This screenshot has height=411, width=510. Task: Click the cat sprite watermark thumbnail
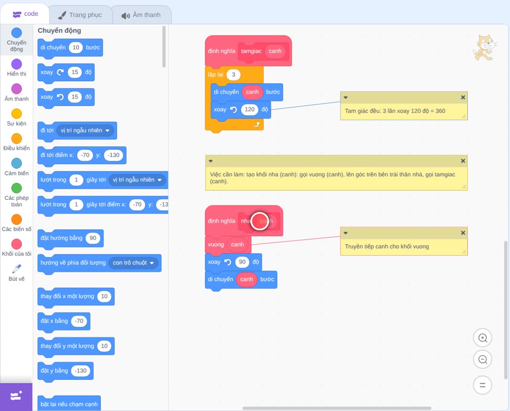[x=484, y=48]
